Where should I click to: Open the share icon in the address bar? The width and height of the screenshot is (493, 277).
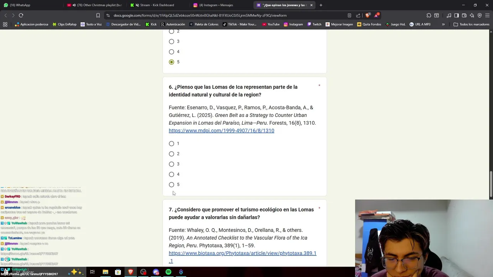click(x=358, y=15)
